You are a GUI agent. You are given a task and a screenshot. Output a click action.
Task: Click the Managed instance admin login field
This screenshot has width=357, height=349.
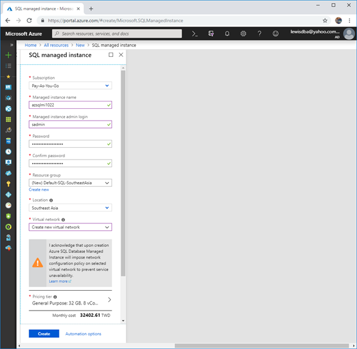click(71, 124)
